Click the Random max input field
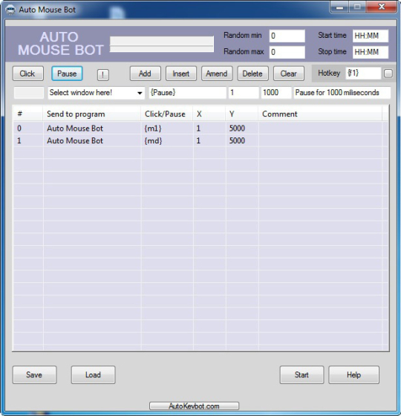Image resolution: width=401 pixels, height=416 pixels. [287, 52]
